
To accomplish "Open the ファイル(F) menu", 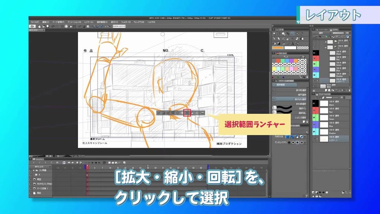I will [x=35, y=22].
